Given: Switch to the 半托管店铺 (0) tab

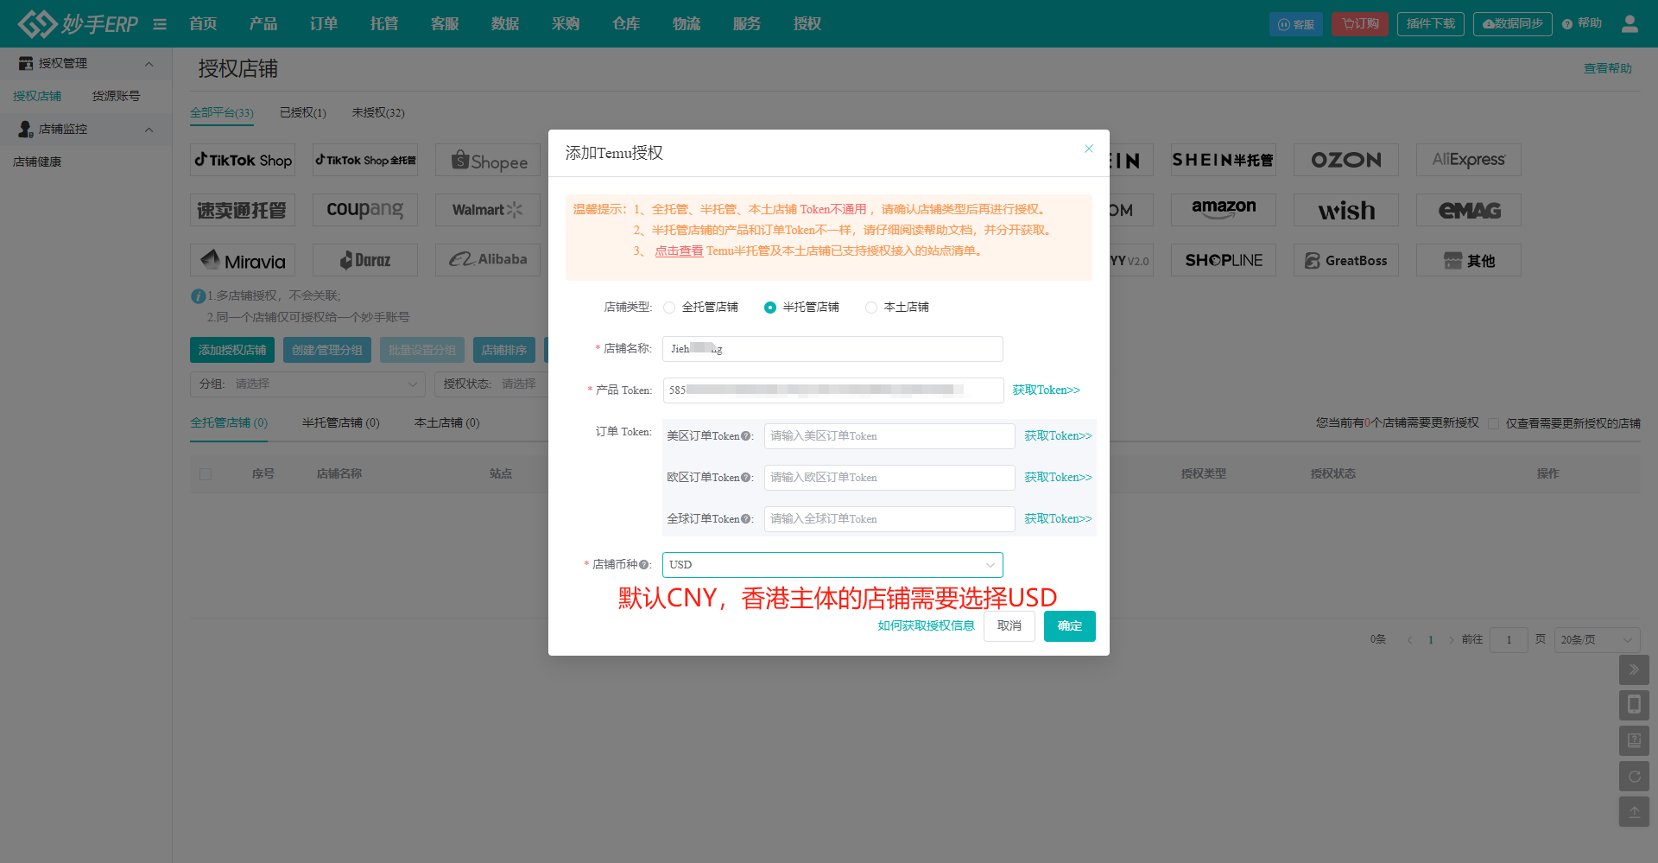Looking at the screenshot, I should click(341, 422).
